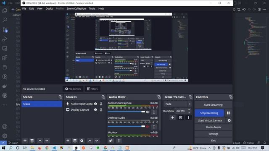Open advanced audio properties gears icon
This screenshot has height=151, width=269.
click(x=111, y=141)
